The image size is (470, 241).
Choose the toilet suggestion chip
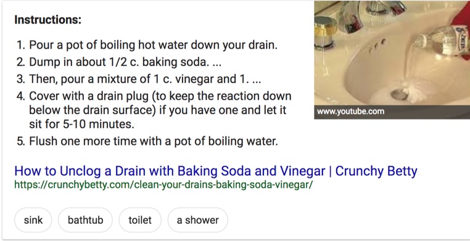point(140,220)
